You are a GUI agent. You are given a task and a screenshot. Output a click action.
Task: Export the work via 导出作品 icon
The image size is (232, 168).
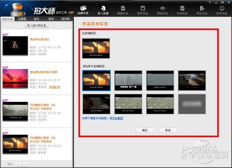202,10
